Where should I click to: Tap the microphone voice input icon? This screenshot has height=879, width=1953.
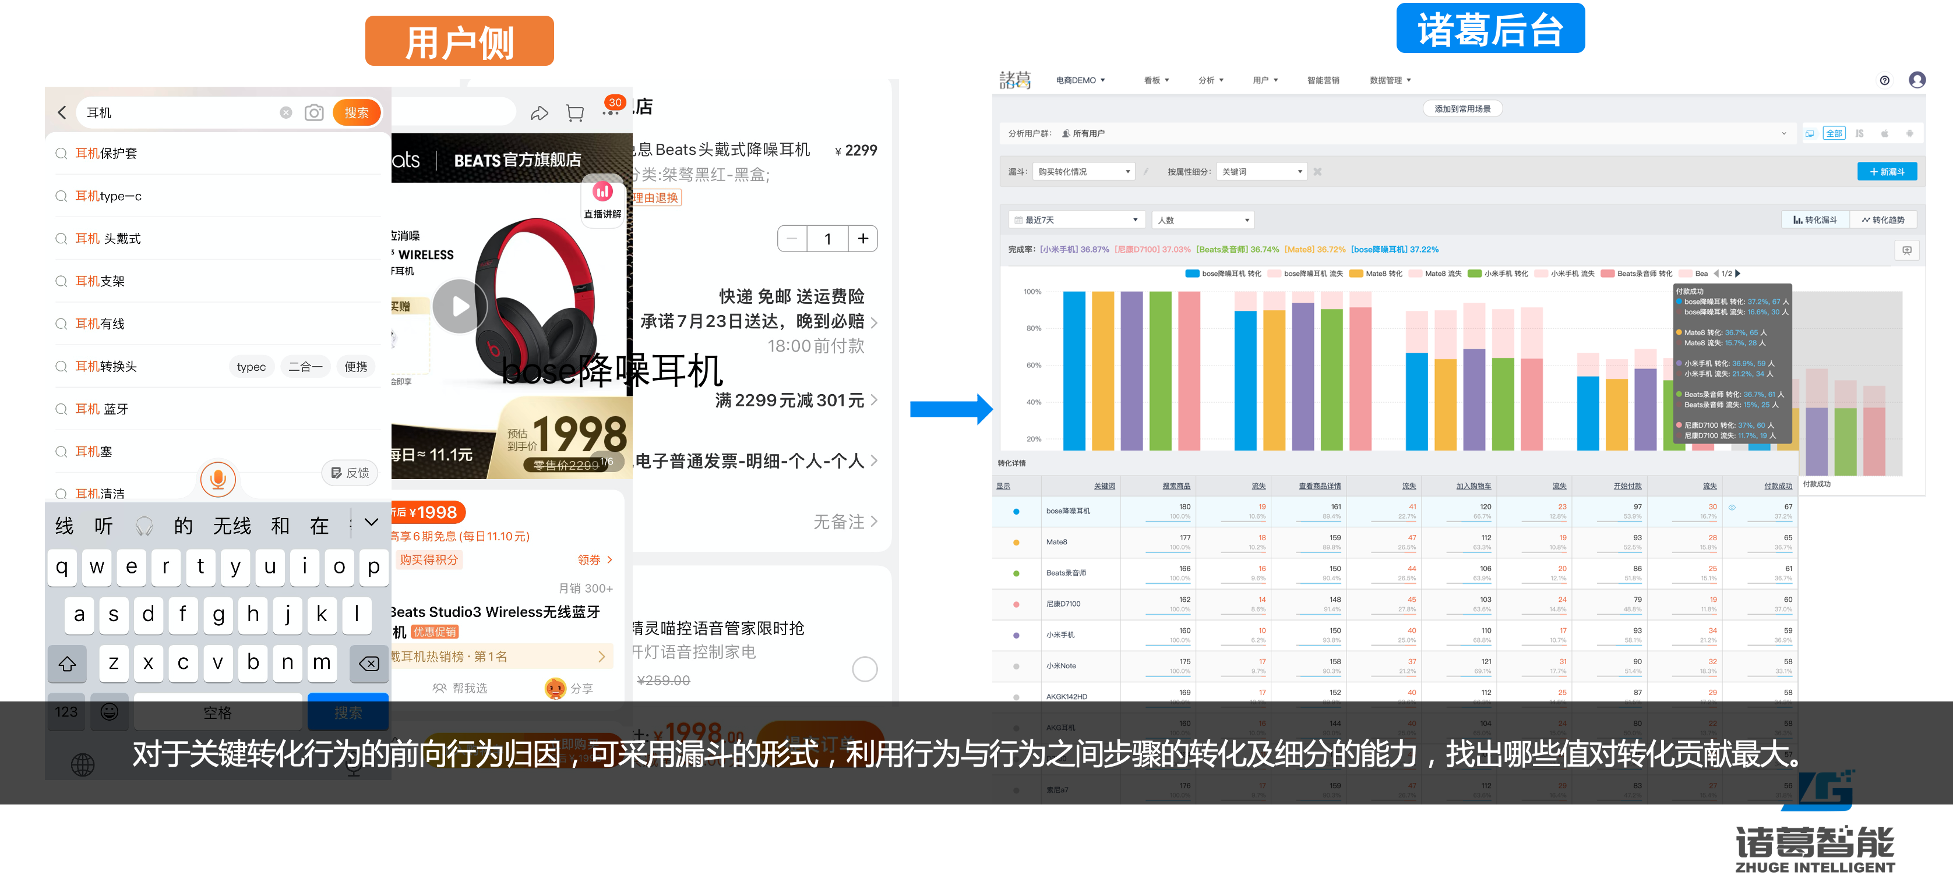pyautogui.click(x=218, y=479)
